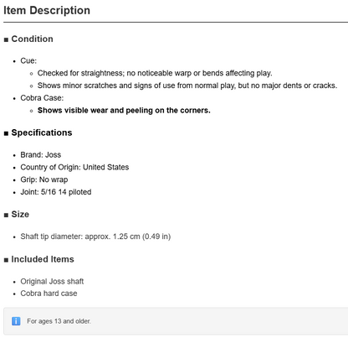Viewport: 348px width, 343px height.
Task: Click the bold Cobra Case wear text
Action: click(124, 111)
